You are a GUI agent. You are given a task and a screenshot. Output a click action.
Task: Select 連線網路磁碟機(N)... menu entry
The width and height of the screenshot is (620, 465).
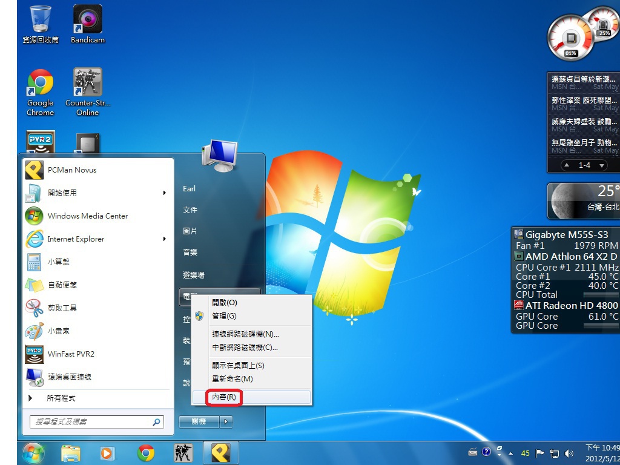[251, 334]
